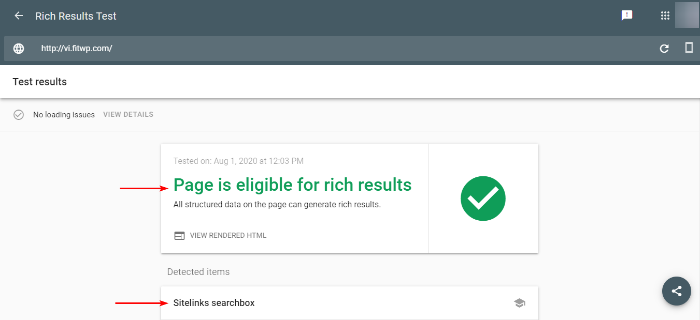Screen dimensions: 700x320
Task: Click the green checkmark badge on the result card
Action: click(483, 198)
